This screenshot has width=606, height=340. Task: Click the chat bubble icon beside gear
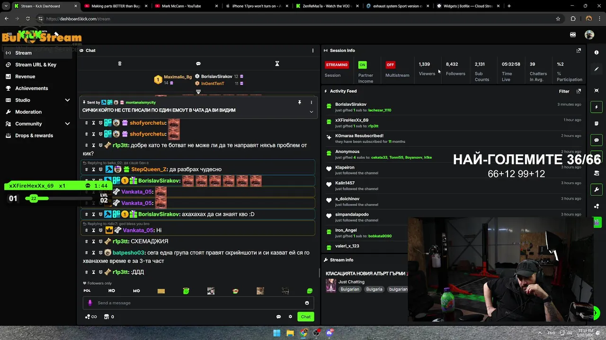pyautogui.click(x=278, y=317)
